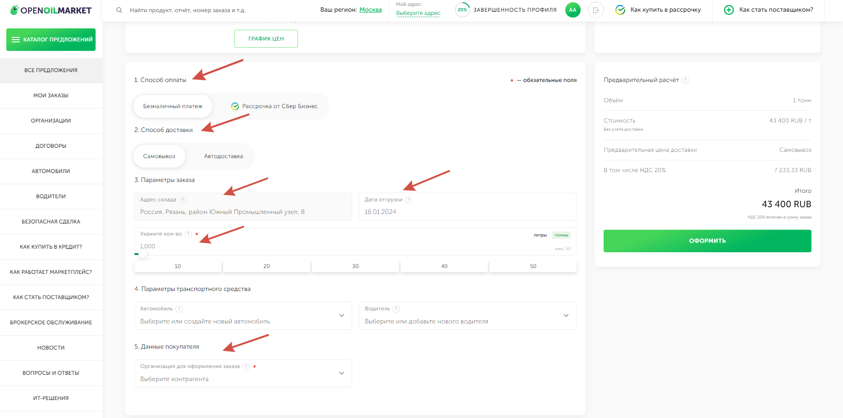Click the logout icon button
Screen dimensions: 843x418
tap(596, 10)
